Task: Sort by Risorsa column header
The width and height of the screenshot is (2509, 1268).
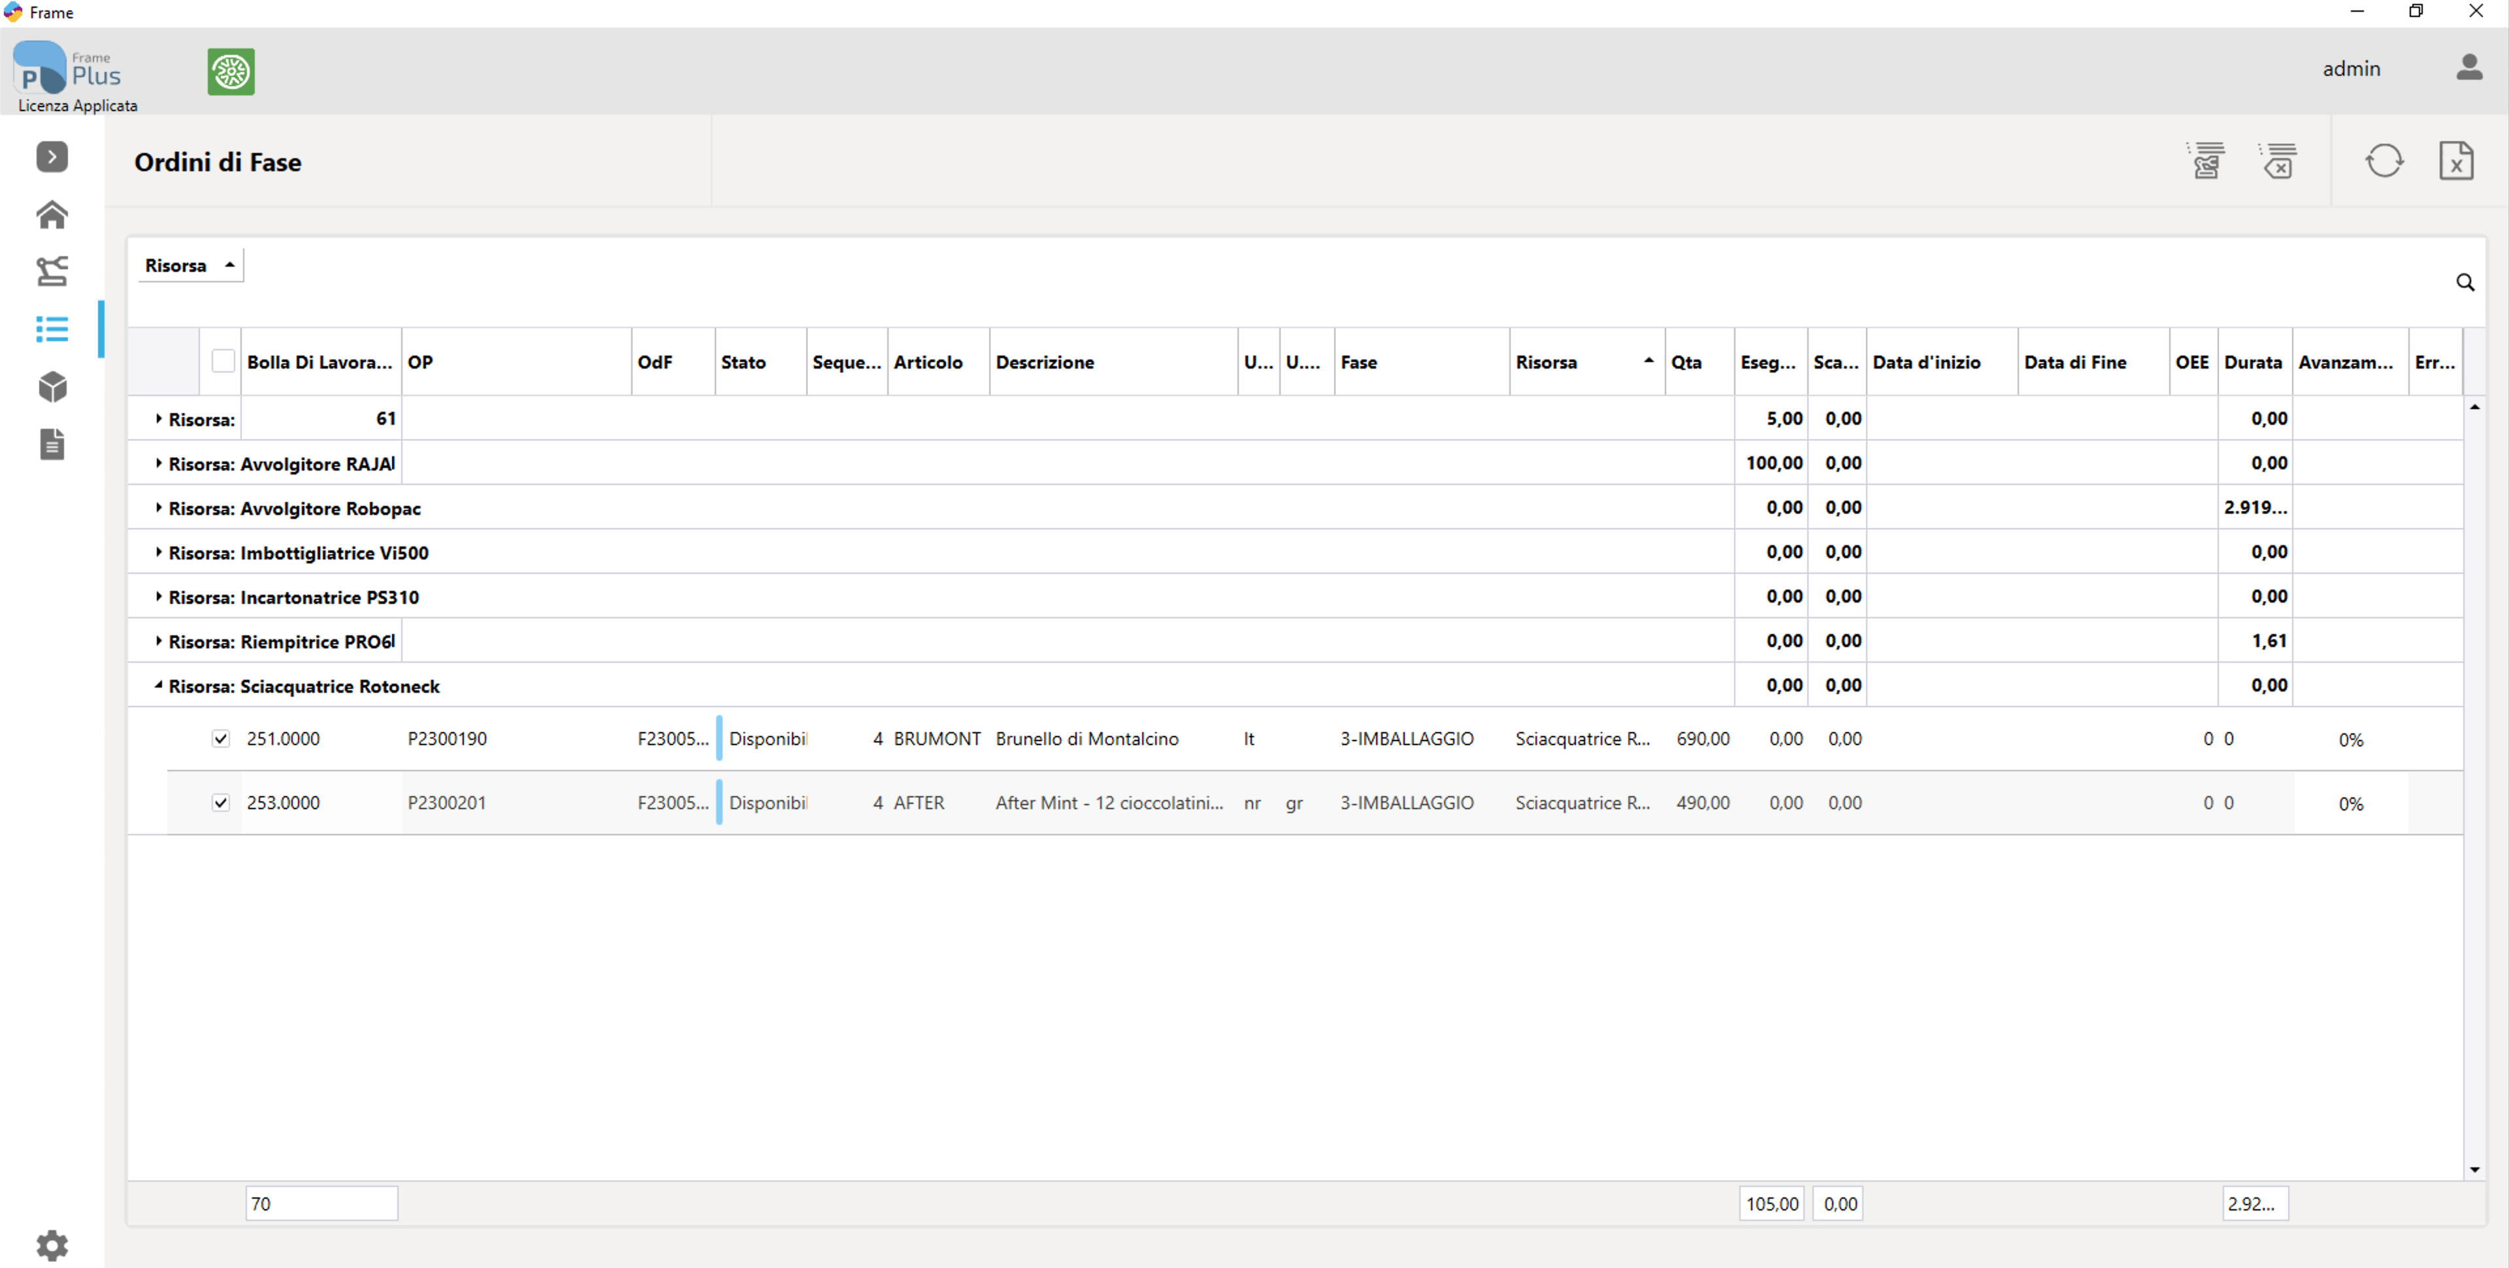Action: [x=1586, y=361]
